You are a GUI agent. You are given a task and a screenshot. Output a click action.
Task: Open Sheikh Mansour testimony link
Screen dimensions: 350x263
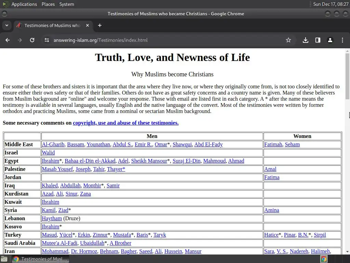pyautogui.click(x=149, y=161)
